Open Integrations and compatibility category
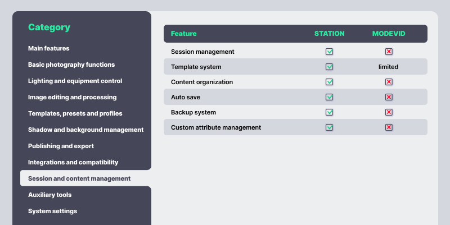450x225 pixels. 73,162
